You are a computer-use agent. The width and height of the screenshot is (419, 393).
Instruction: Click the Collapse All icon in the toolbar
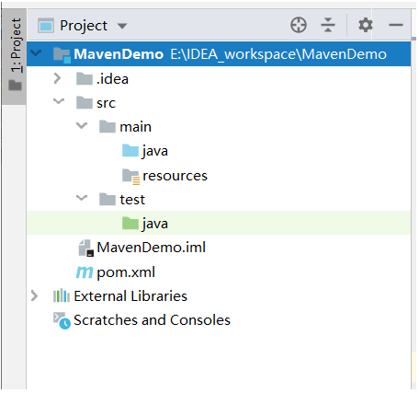pos(328,25)
